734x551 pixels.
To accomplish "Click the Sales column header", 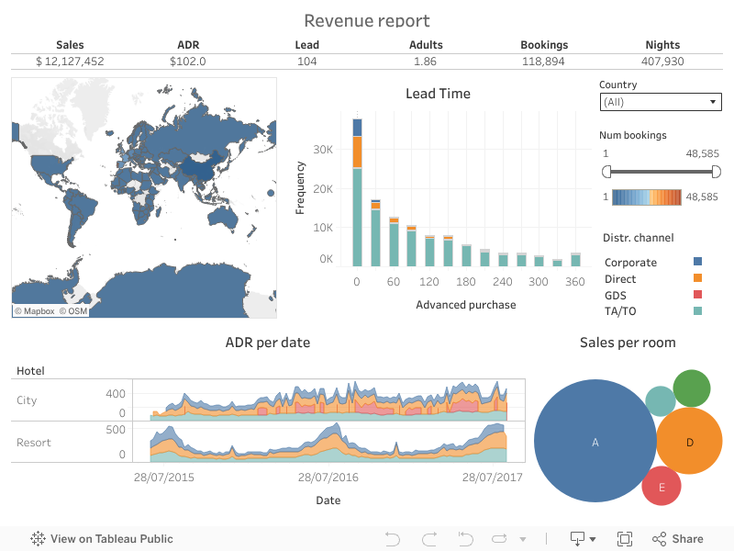I will (70, 45).
